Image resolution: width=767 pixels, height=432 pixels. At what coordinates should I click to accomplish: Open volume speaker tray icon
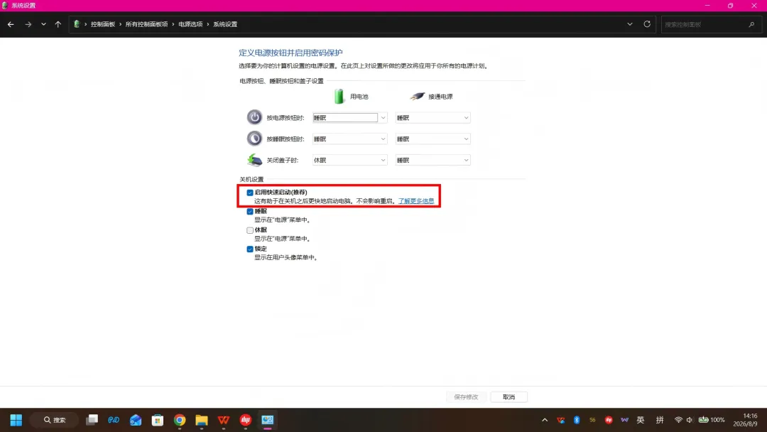[x=689, y=420]
